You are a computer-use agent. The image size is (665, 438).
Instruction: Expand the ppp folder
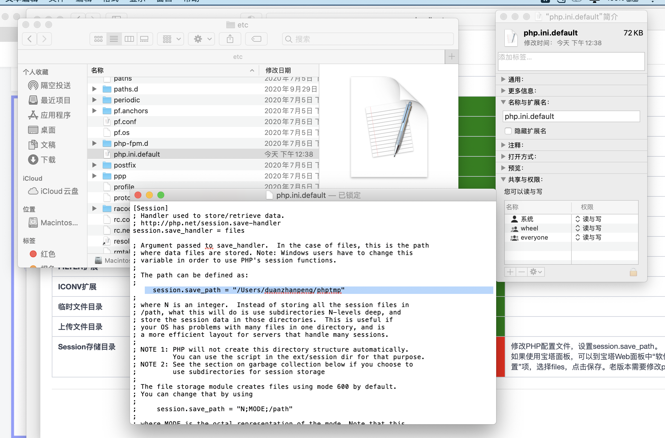[x=94, y=176]
